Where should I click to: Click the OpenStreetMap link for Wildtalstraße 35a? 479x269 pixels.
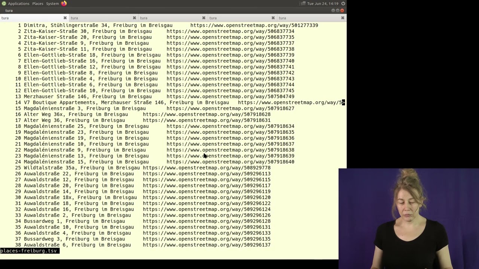(206, 168)
